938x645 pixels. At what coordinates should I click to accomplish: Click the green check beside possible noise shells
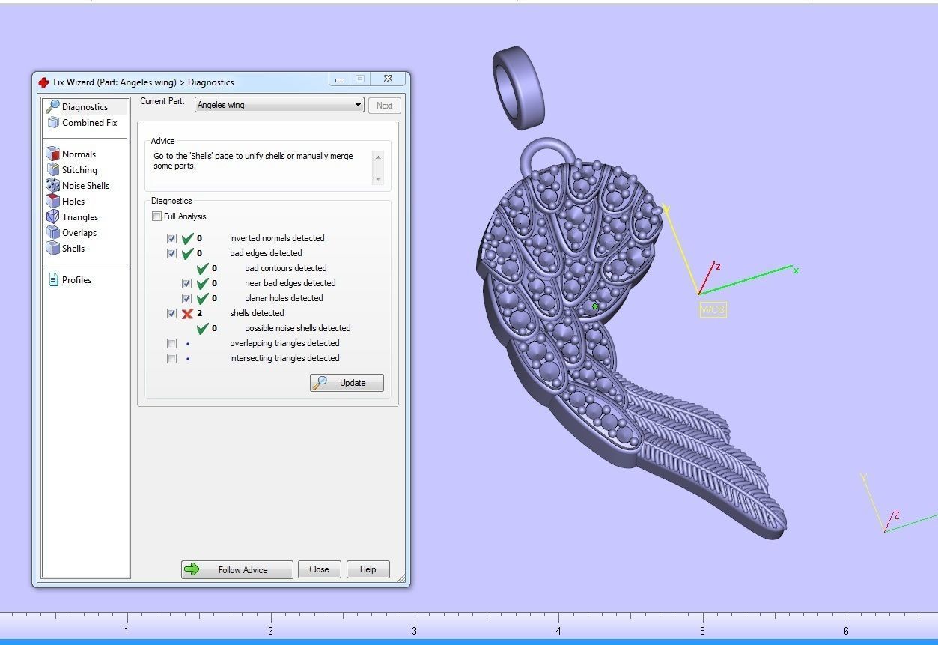pos(202,328)
